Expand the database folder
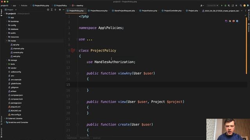250x140 pixels. [x=7, y=29]
